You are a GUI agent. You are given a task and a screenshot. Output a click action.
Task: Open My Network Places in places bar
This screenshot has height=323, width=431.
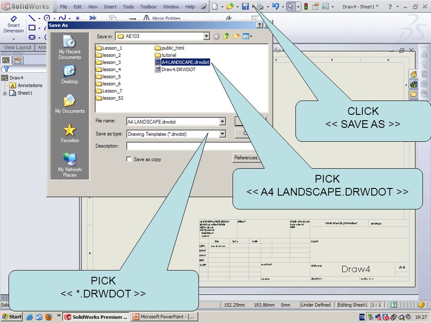(x=70, y=165)
